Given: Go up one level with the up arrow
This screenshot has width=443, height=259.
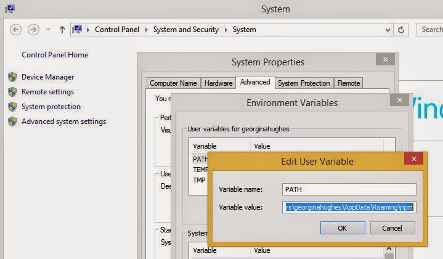Looking at the screenshot, I should [x=62, y=30].
